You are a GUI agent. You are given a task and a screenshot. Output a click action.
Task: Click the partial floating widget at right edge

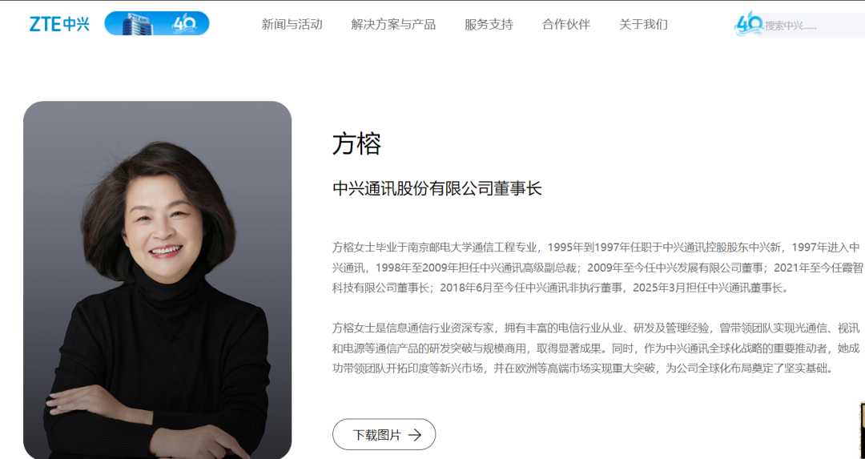coord(863,430)
